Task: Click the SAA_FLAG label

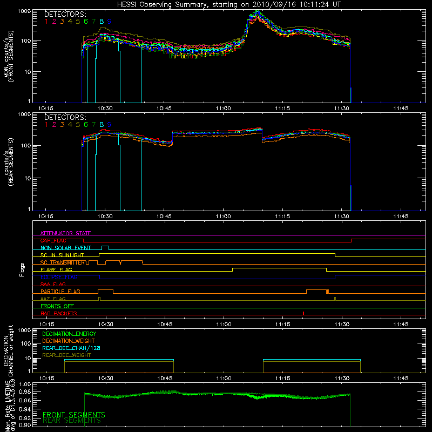Action: coord(53,284)
